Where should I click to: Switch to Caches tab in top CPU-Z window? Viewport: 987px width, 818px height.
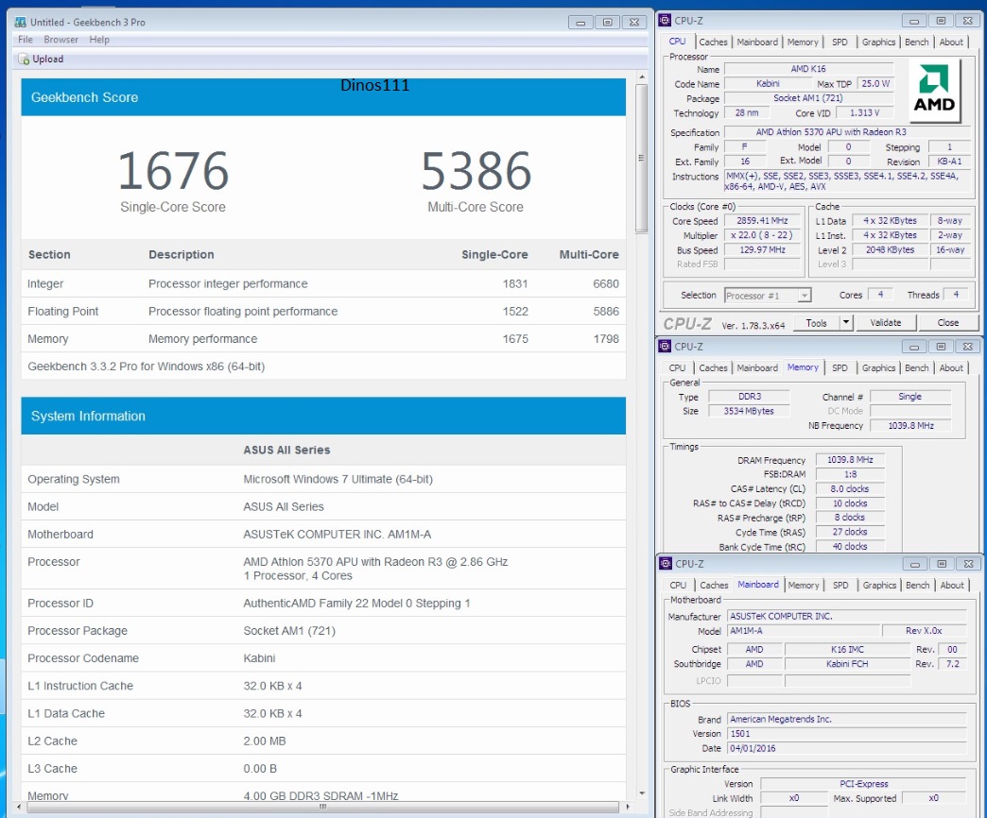tap(713, 43)
